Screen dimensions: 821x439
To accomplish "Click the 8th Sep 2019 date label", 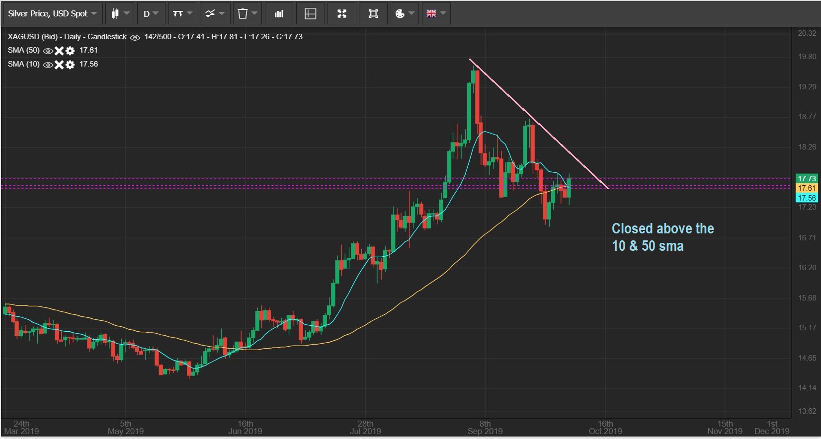I will tap(485, 428).
